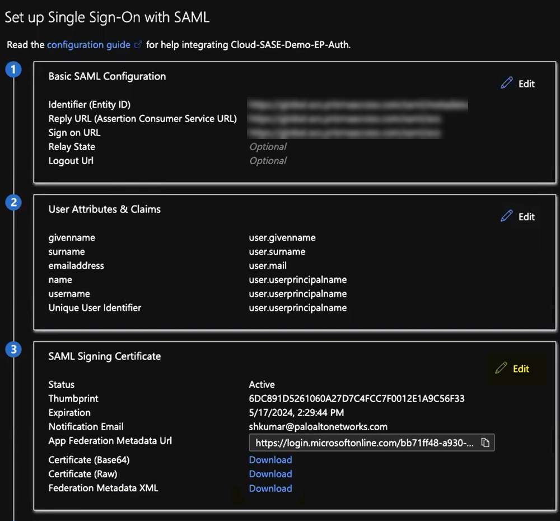Download the Certificate (Base64) file
Image resolution: width=560 pixels, height=521 pixels.
(270, 460)
